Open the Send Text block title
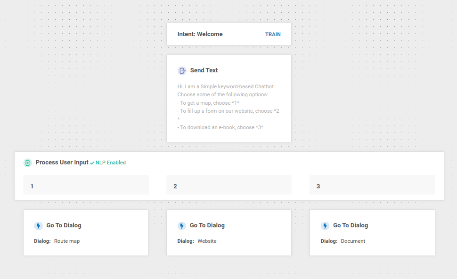Viewport: 457px width, 279px height. (204, 70)
